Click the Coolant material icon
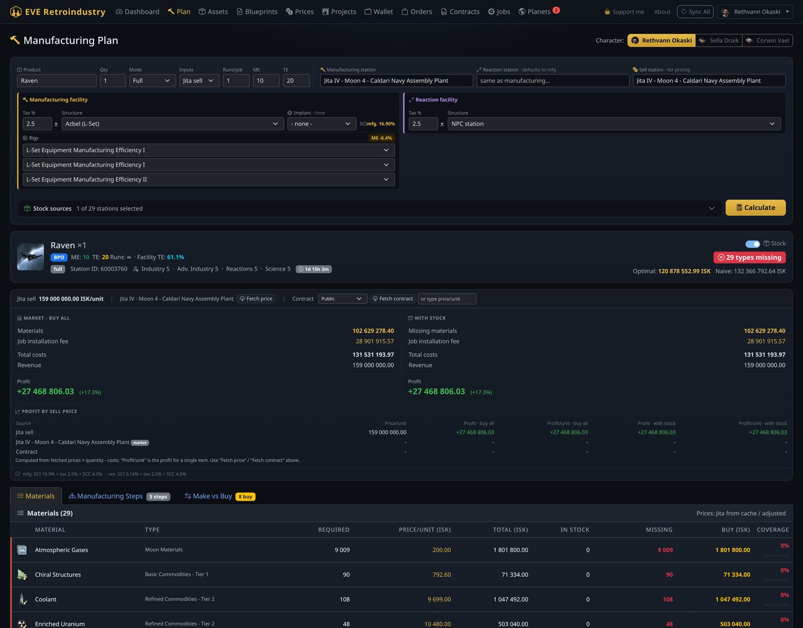Screen dimensions: 803x628 pyautogui.click(x=22, y=599)
